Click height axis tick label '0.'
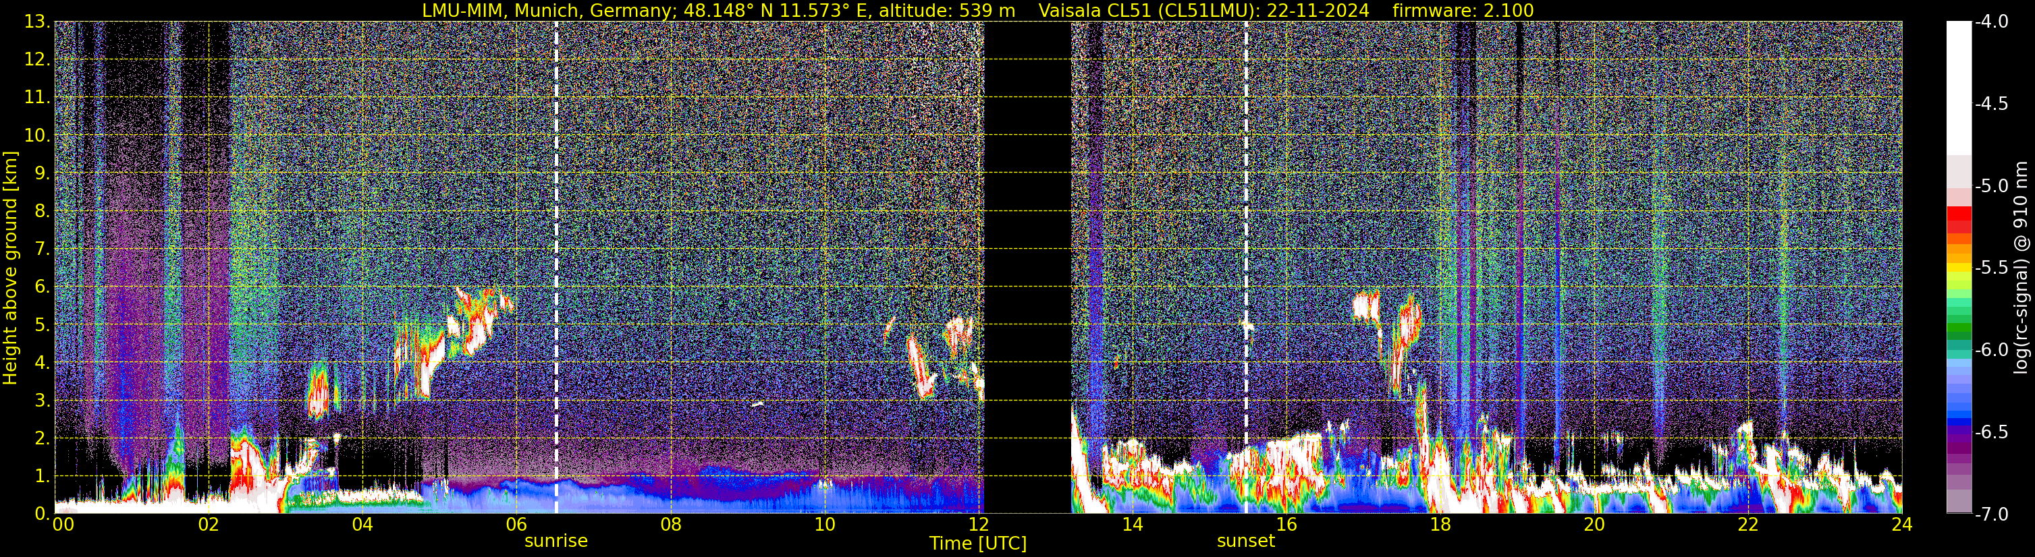 click(x=42, y=514)
